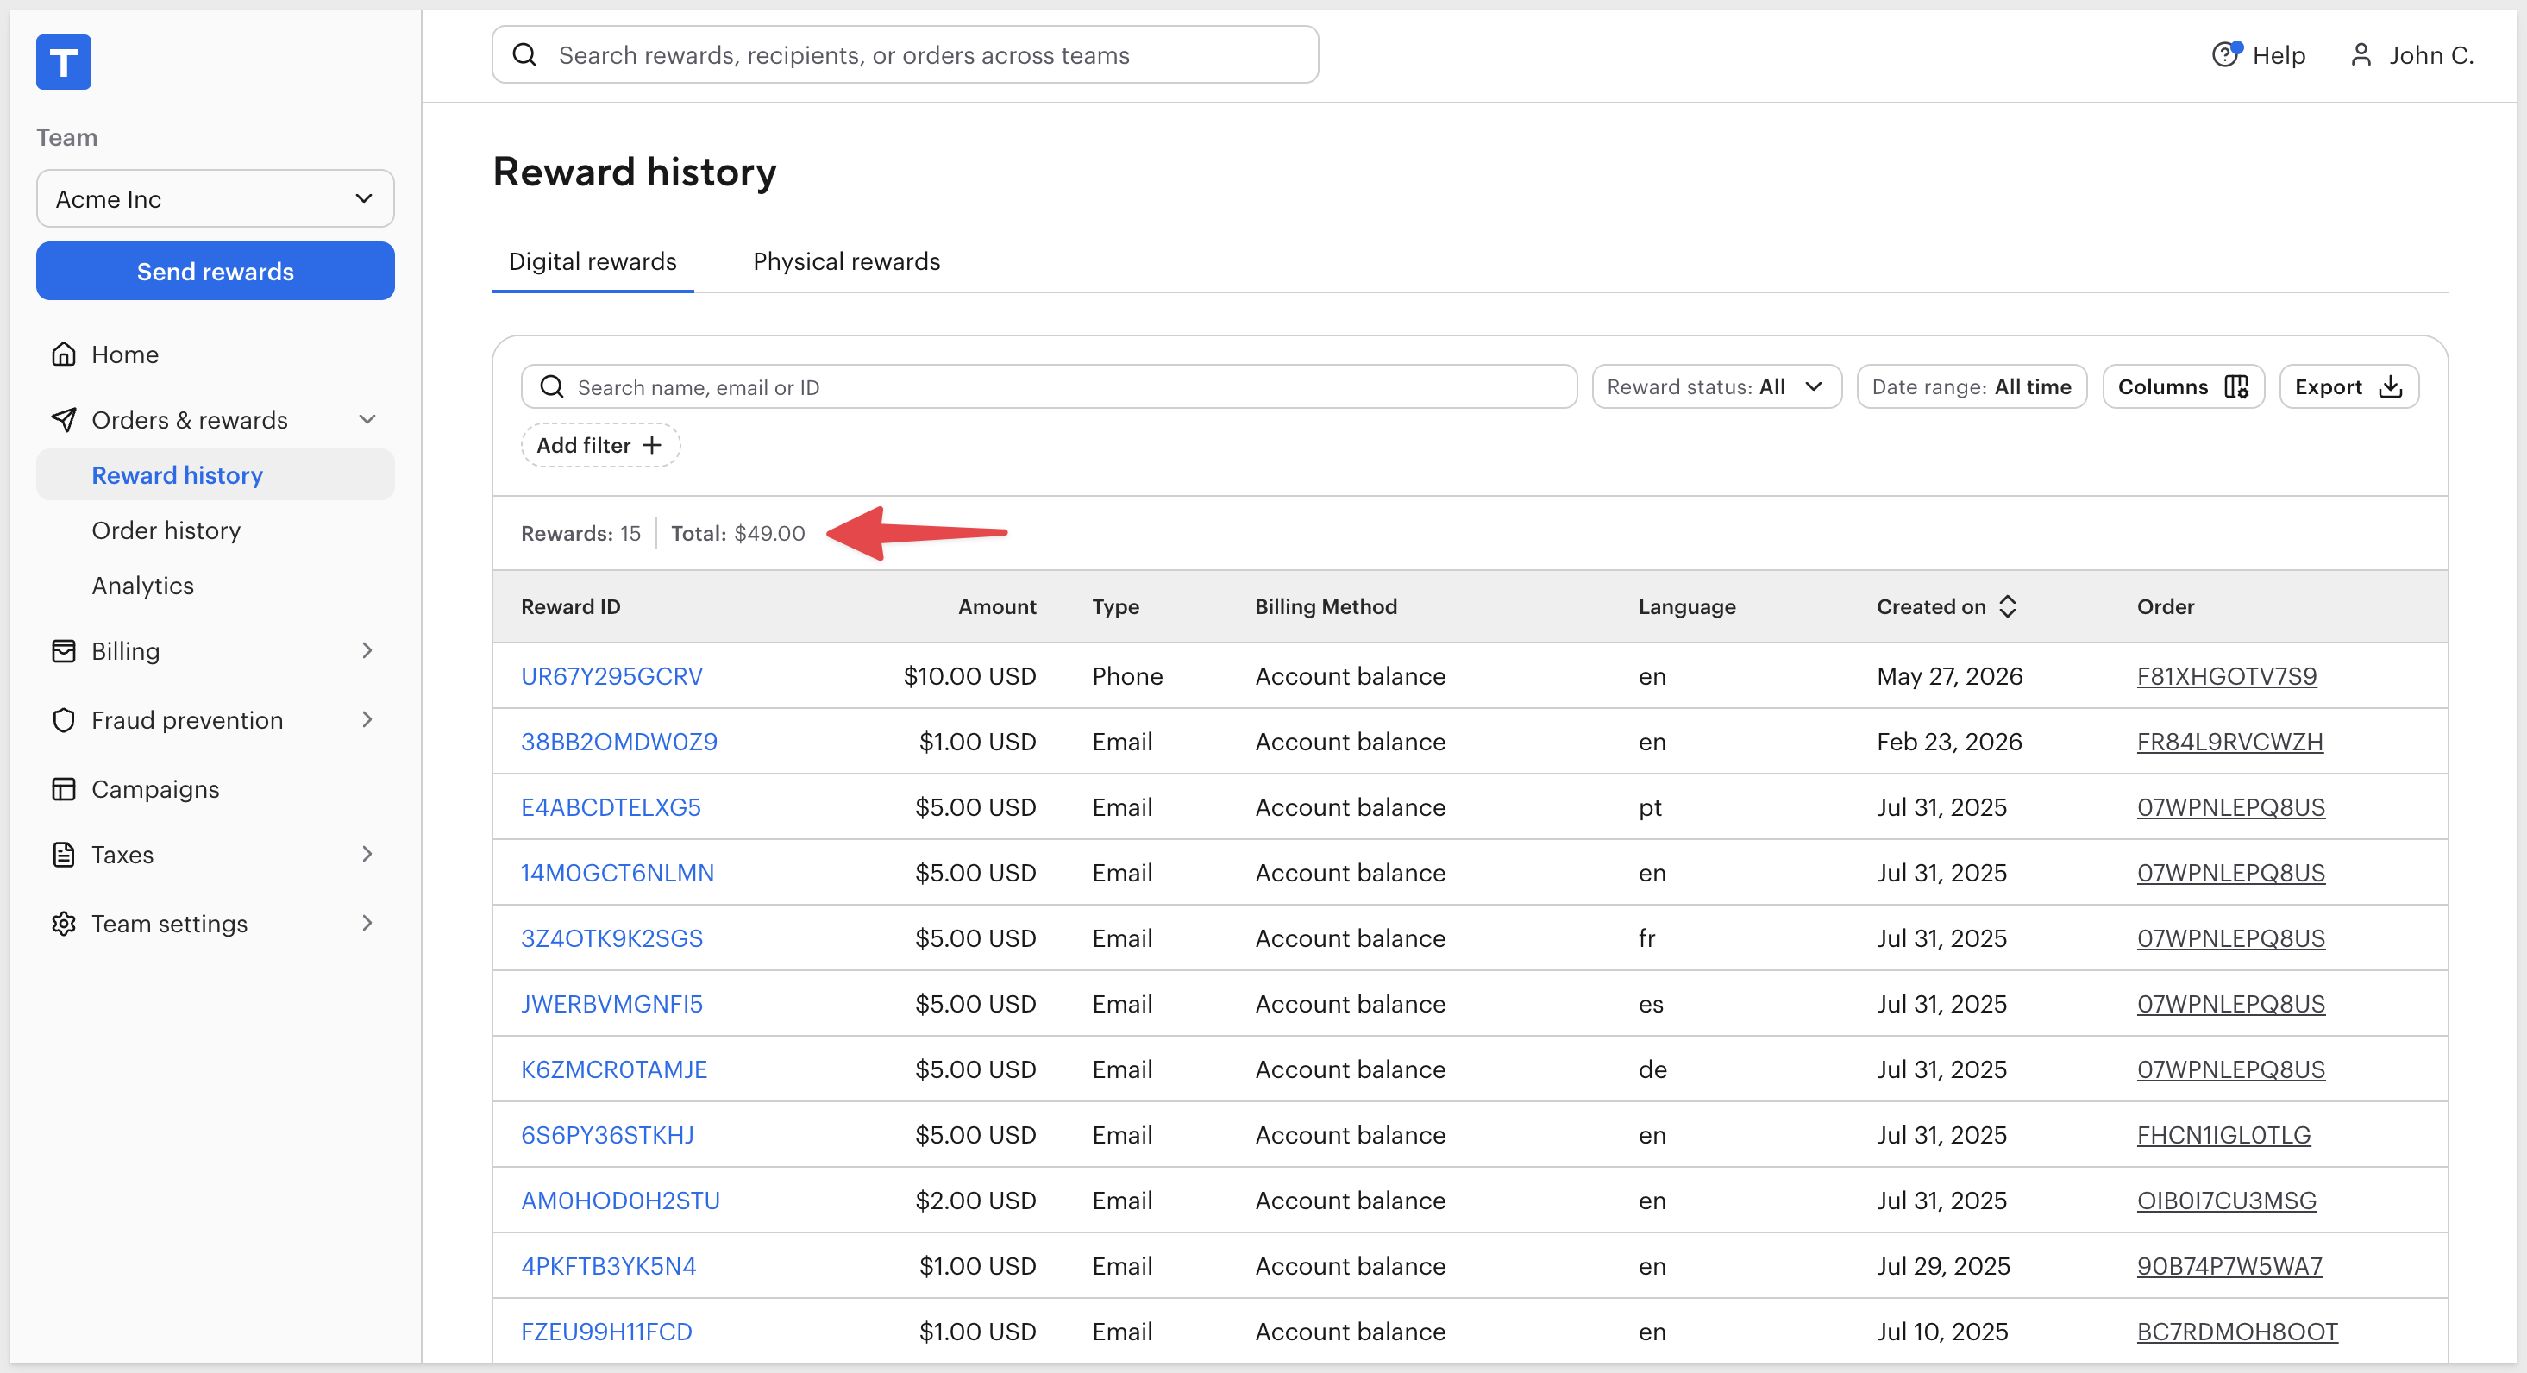This screenshot has width=2527, height=1373.
Task: Click the Campaigns layout icon
Action: pos(64,789)
